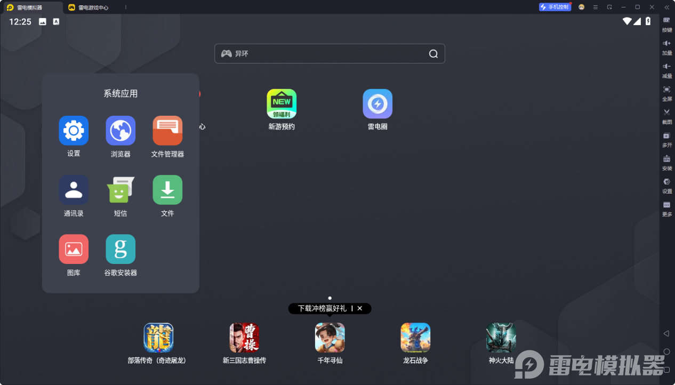This screenshot has width=675, height=385.
Task: Open the 通讯录 contacts app
Action: click(x=74, y=190)
